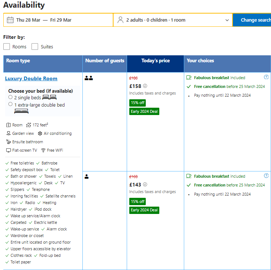The height and width of the screenshot is (270, 271).
Task: Click Entire unit located on ground floor
Action: pyautogui.click(x=41, y=242)
